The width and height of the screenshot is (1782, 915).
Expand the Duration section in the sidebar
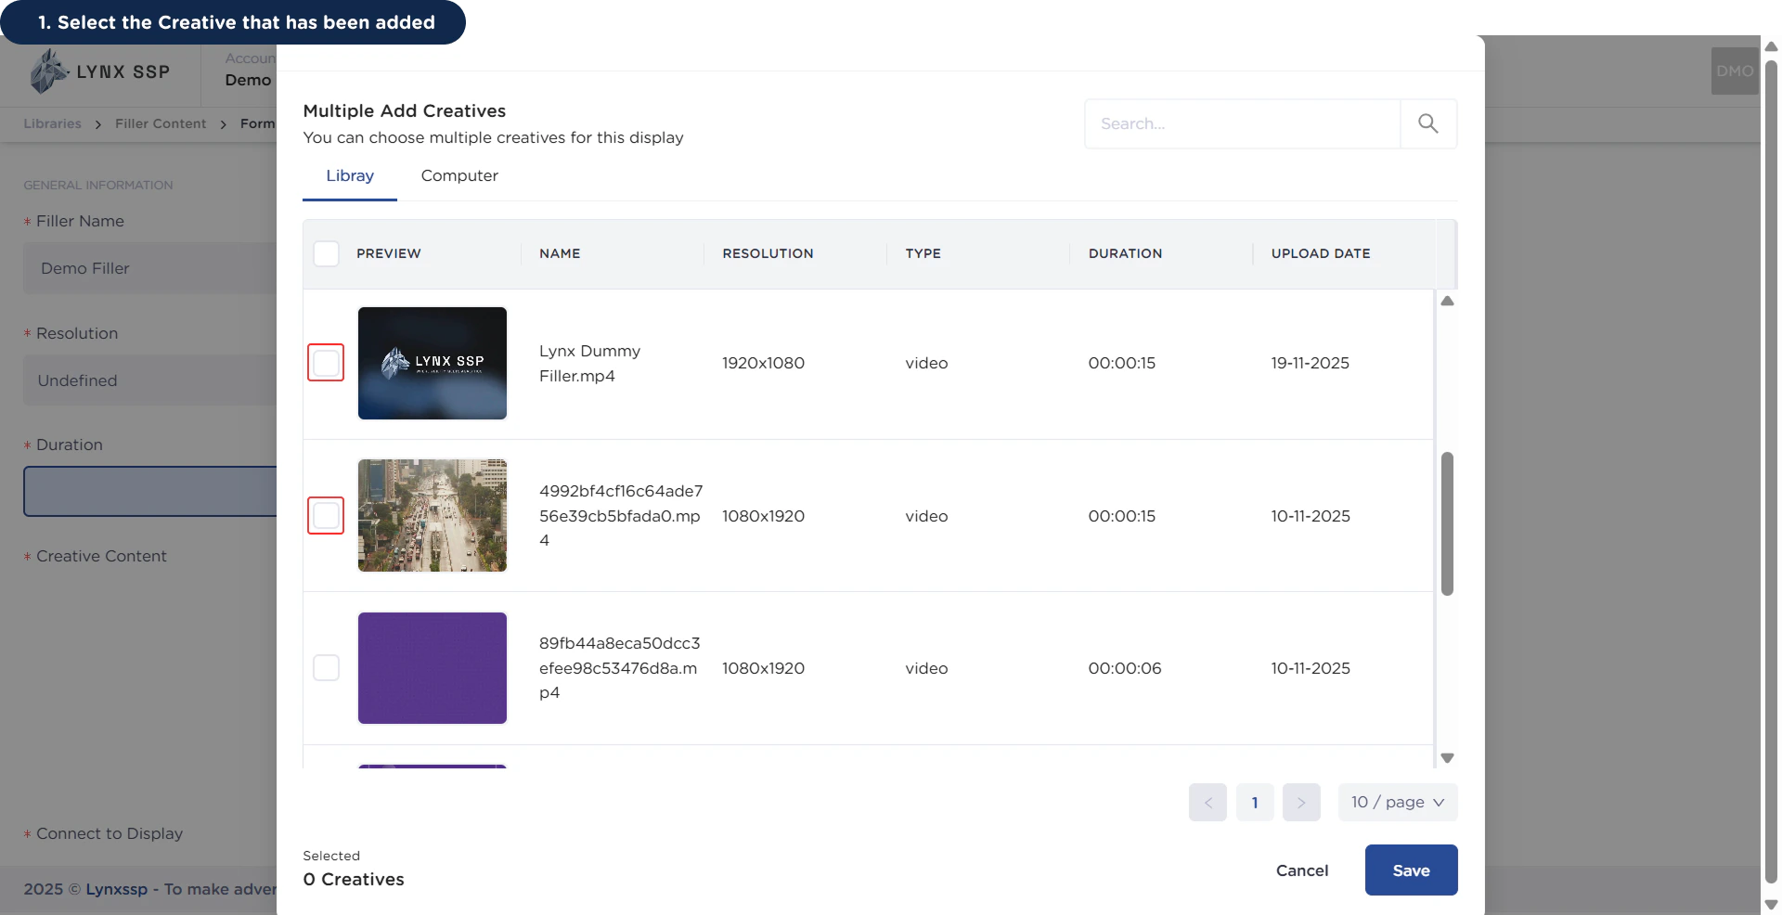(69, 445)
